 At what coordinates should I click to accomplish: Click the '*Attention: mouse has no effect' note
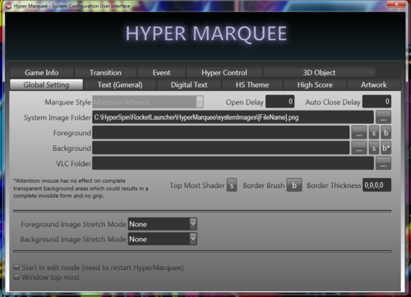click(x=81, y=188)
